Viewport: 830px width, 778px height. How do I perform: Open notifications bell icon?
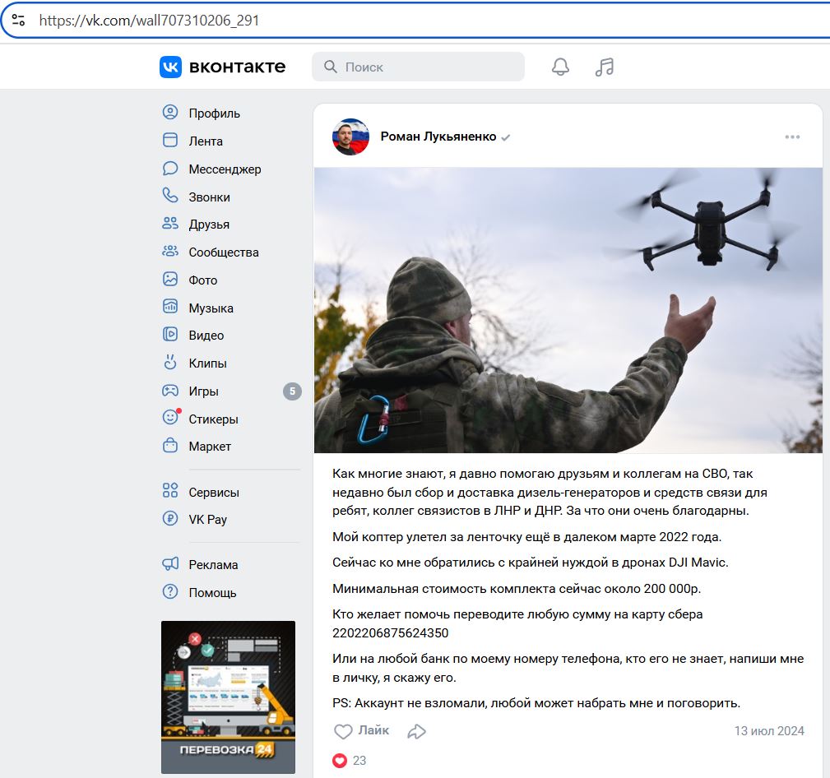point(560,67)
